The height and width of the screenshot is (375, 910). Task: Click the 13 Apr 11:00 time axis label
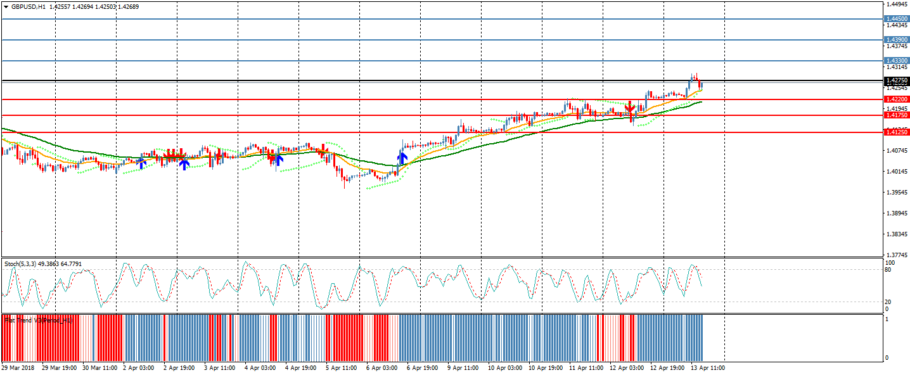pos(708,367)
